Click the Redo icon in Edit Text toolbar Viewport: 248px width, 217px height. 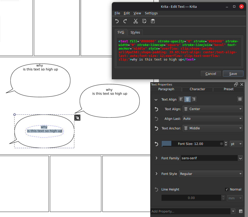click(x=125, y=21)
